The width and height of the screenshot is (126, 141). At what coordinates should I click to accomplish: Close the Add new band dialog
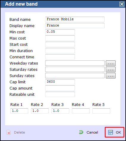122,4
